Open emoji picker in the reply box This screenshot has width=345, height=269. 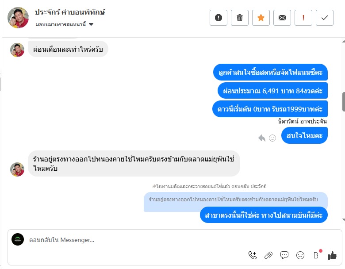pos(300,255)
